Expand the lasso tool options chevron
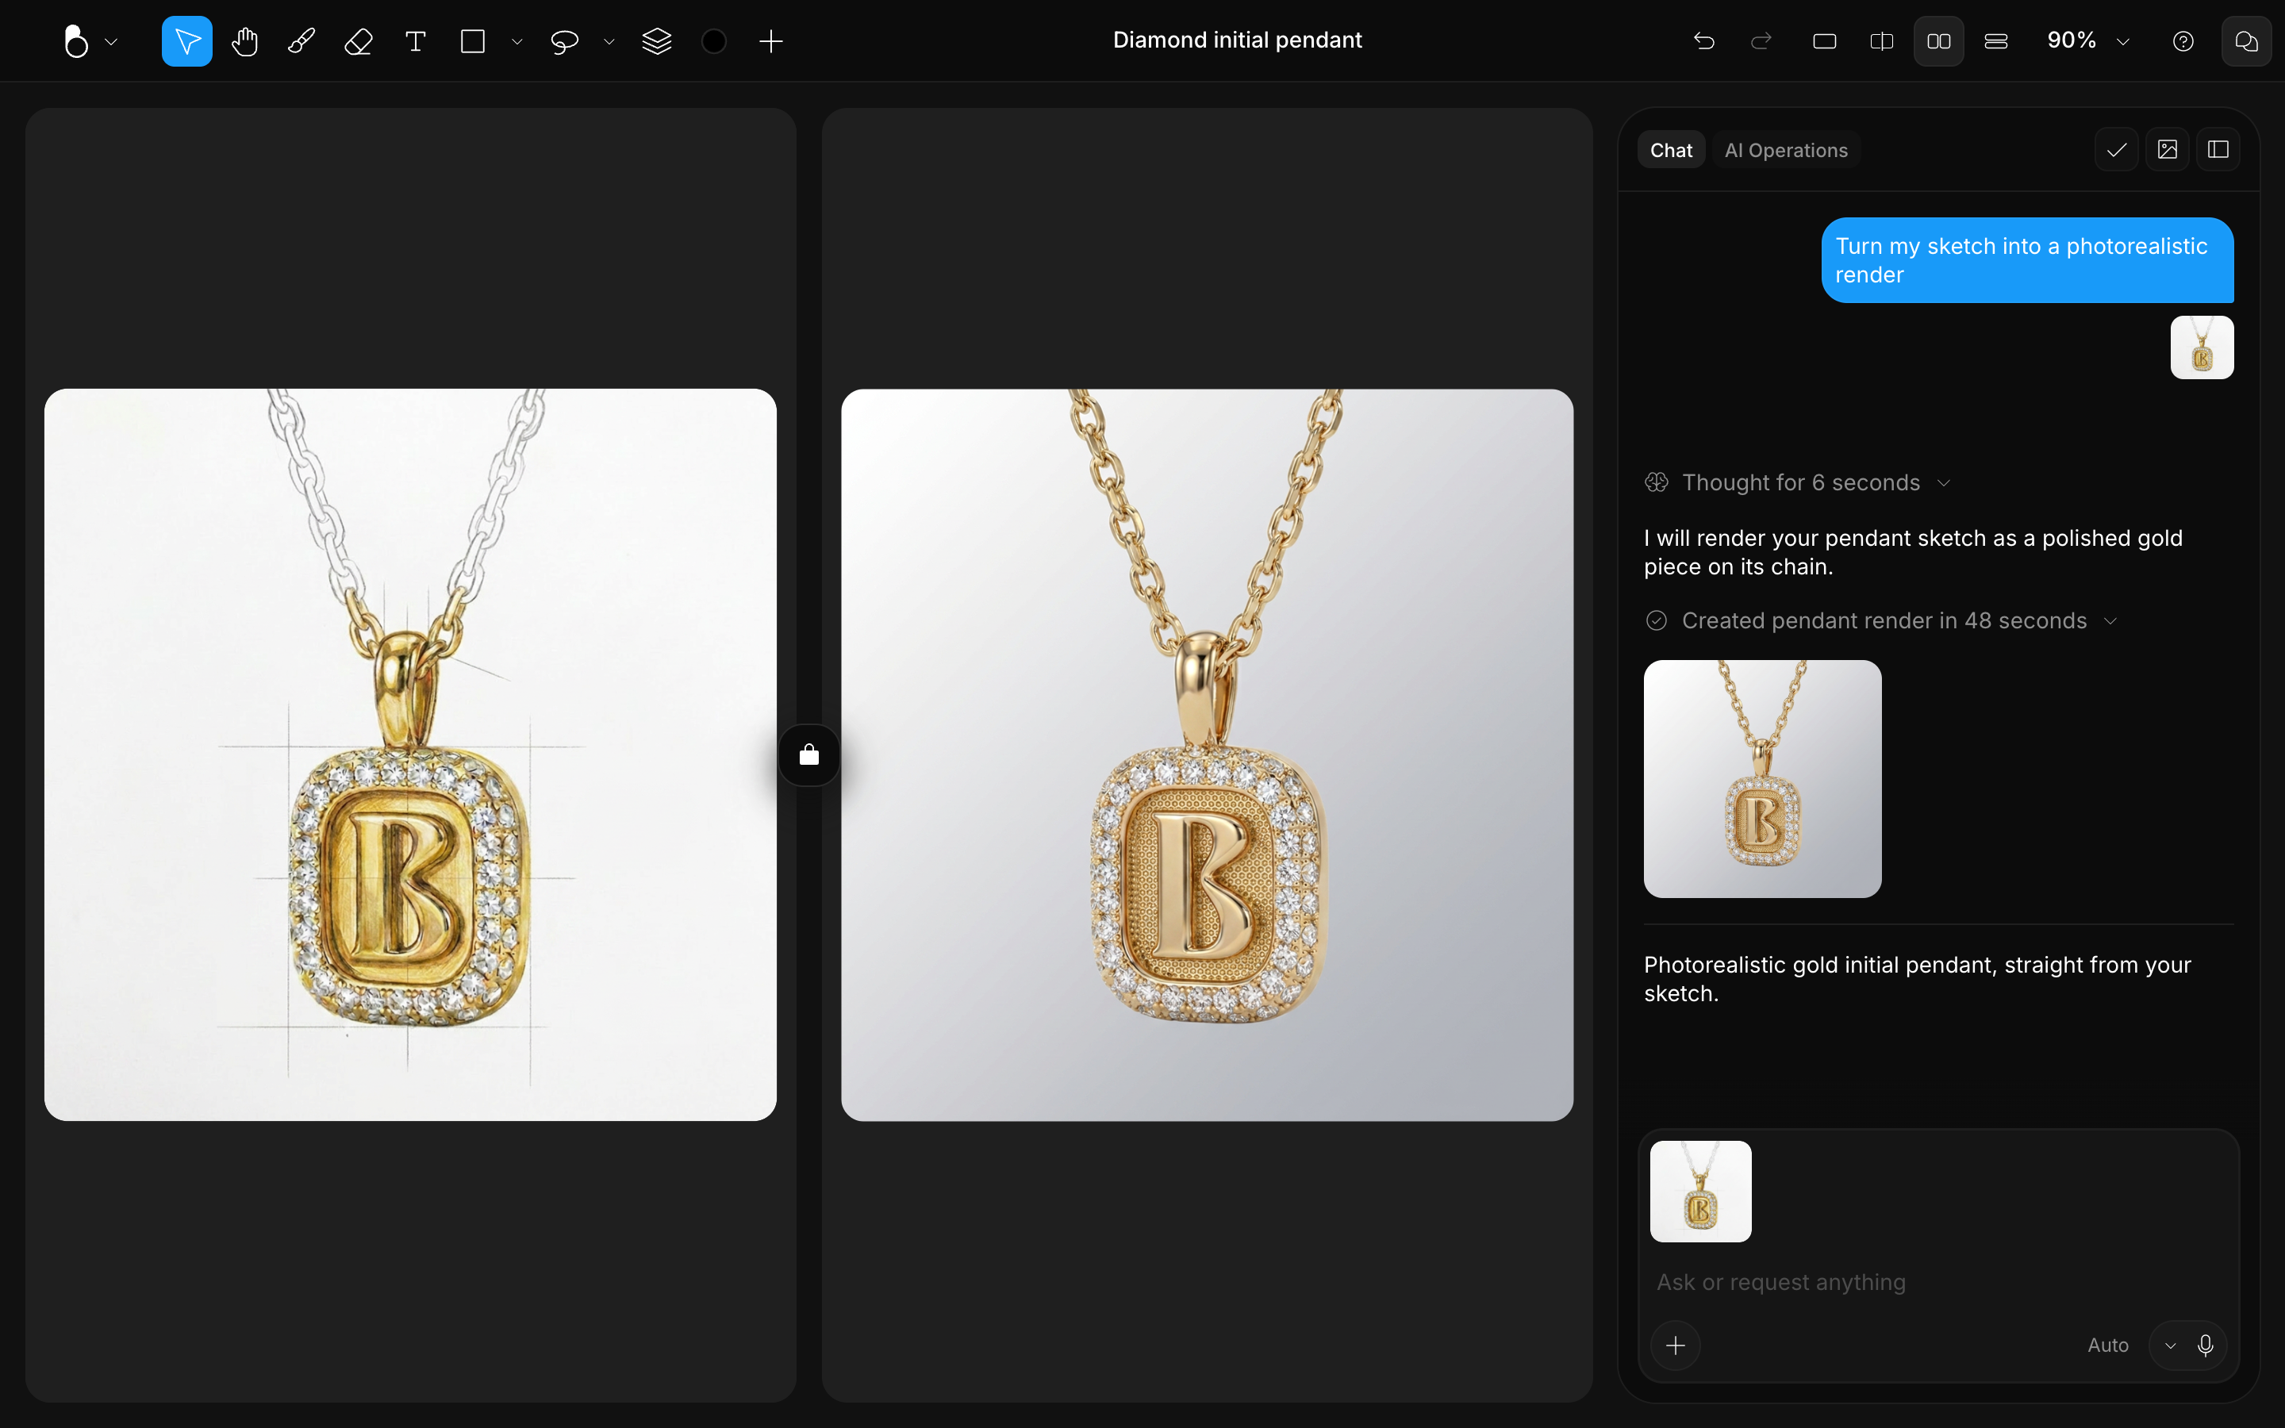This screenshot has width=2285, height=1428. click(609, 41)
